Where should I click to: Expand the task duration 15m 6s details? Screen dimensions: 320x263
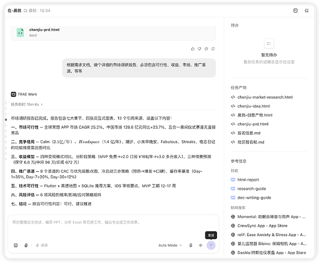pos(27,104)
